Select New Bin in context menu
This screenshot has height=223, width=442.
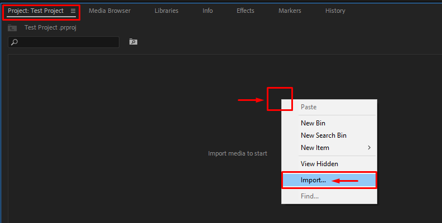[313, 123]
